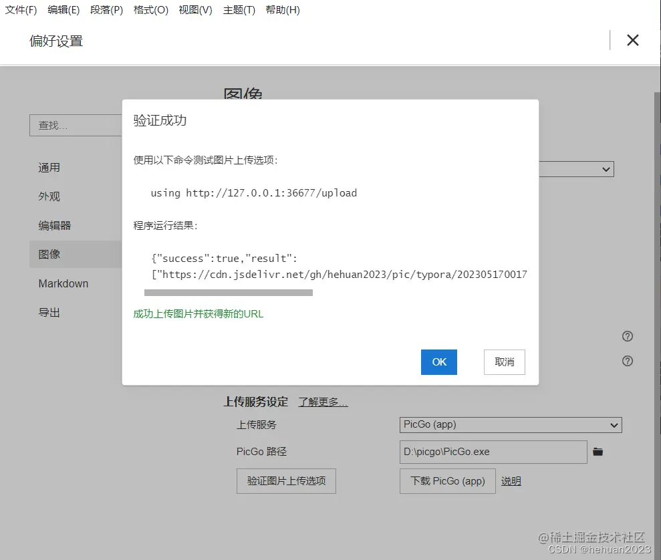The image size is (661, 560).
Task: Click the 下载 PicGo (app) button
Action: 448,480
